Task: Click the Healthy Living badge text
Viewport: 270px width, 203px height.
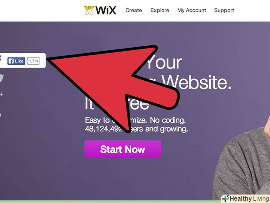Action: (x=249, y=199)
